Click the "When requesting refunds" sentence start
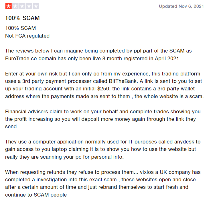The width and height of the screenshot is (211, 200). click(x=31, y=172)
